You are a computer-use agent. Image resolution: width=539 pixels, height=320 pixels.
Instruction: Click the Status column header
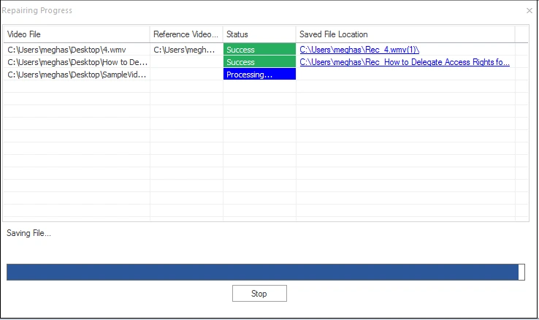coord(259,34)
